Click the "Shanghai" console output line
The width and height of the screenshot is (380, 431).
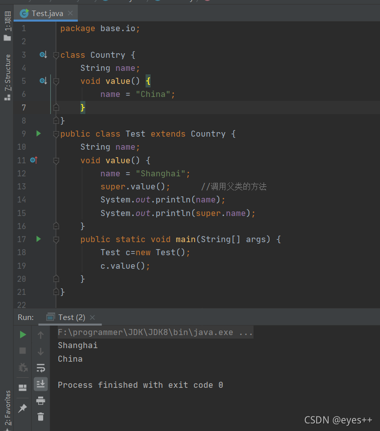(x=78, y=345)
